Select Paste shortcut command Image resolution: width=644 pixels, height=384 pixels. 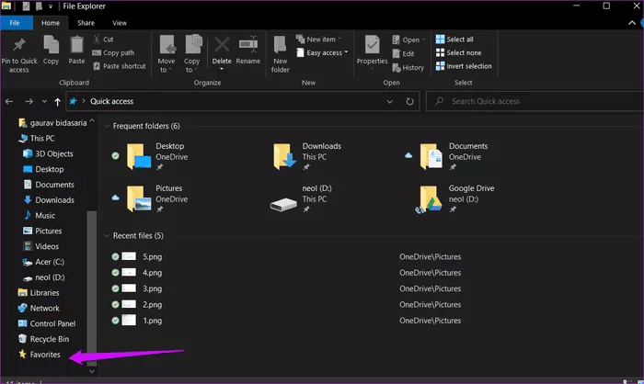[x=119, y=66]
